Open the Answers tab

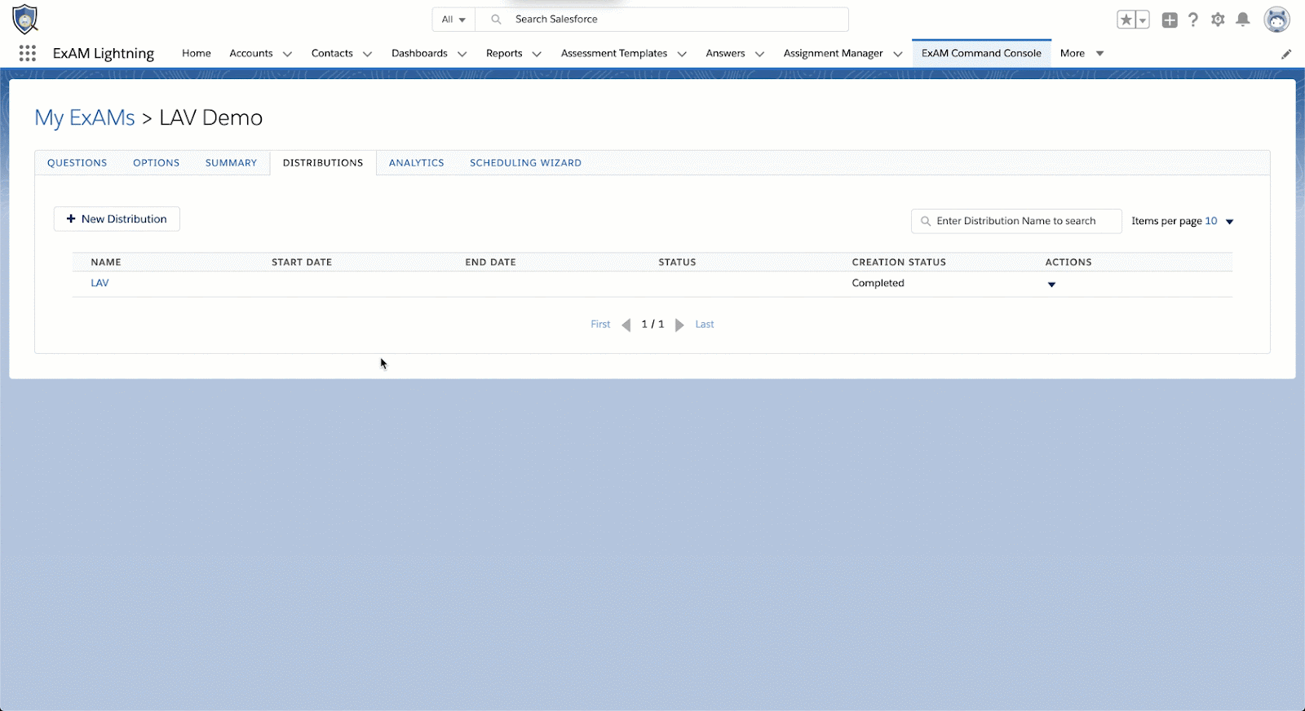[725, 53]
